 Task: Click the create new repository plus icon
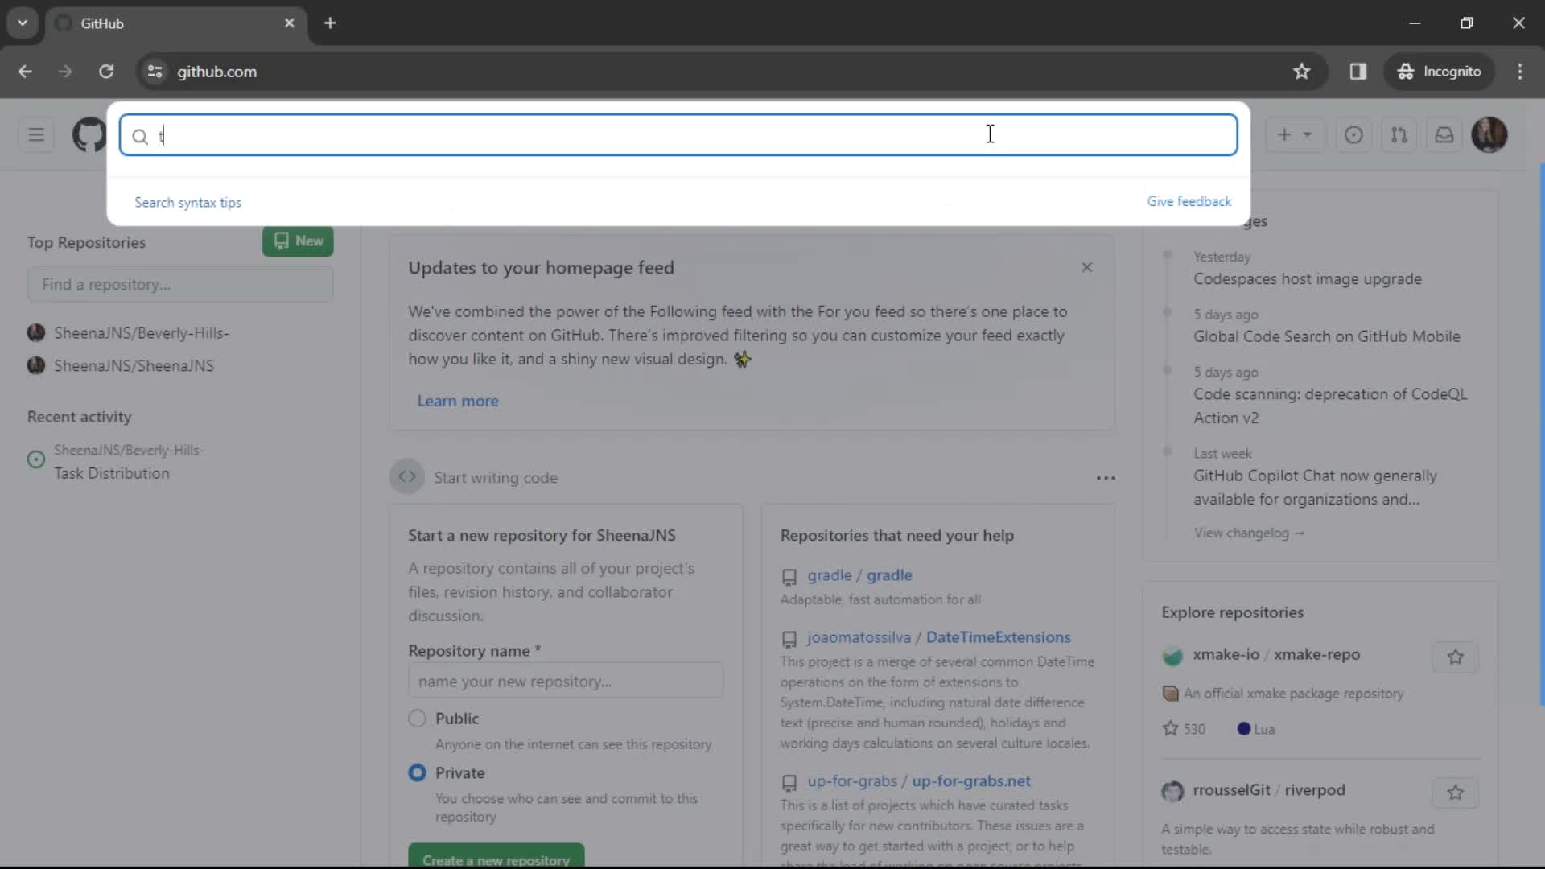(1284, 134)
